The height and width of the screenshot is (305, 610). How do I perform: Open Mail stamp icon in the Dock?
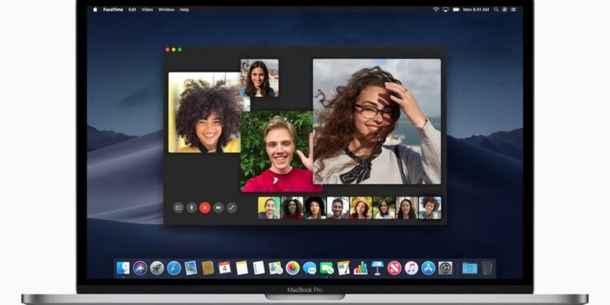point(190,268)
